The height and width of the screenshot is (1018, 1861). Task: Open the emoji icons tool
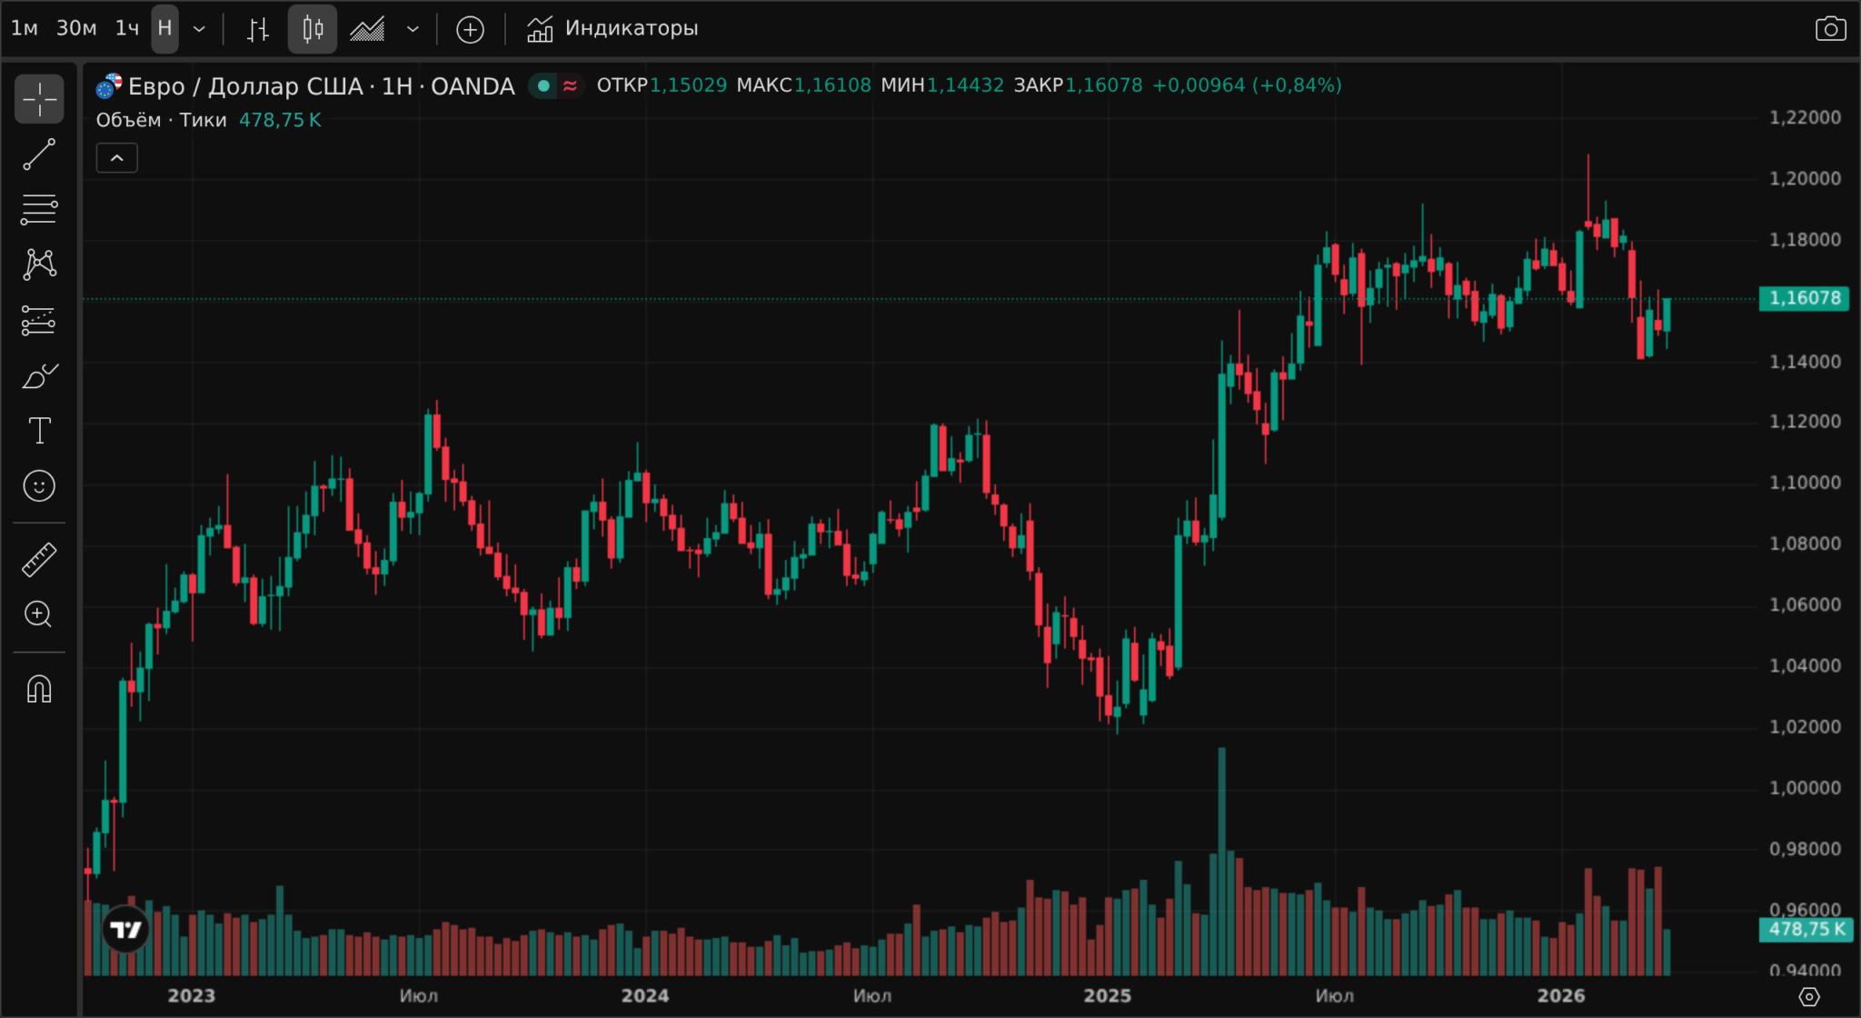39,486
